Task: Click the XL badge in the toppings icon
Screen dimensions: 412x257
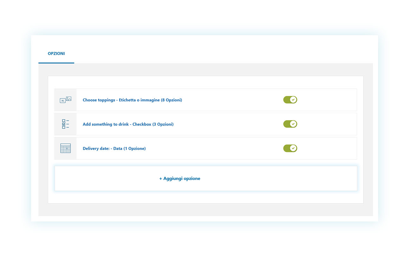Action: pos(63,101)
